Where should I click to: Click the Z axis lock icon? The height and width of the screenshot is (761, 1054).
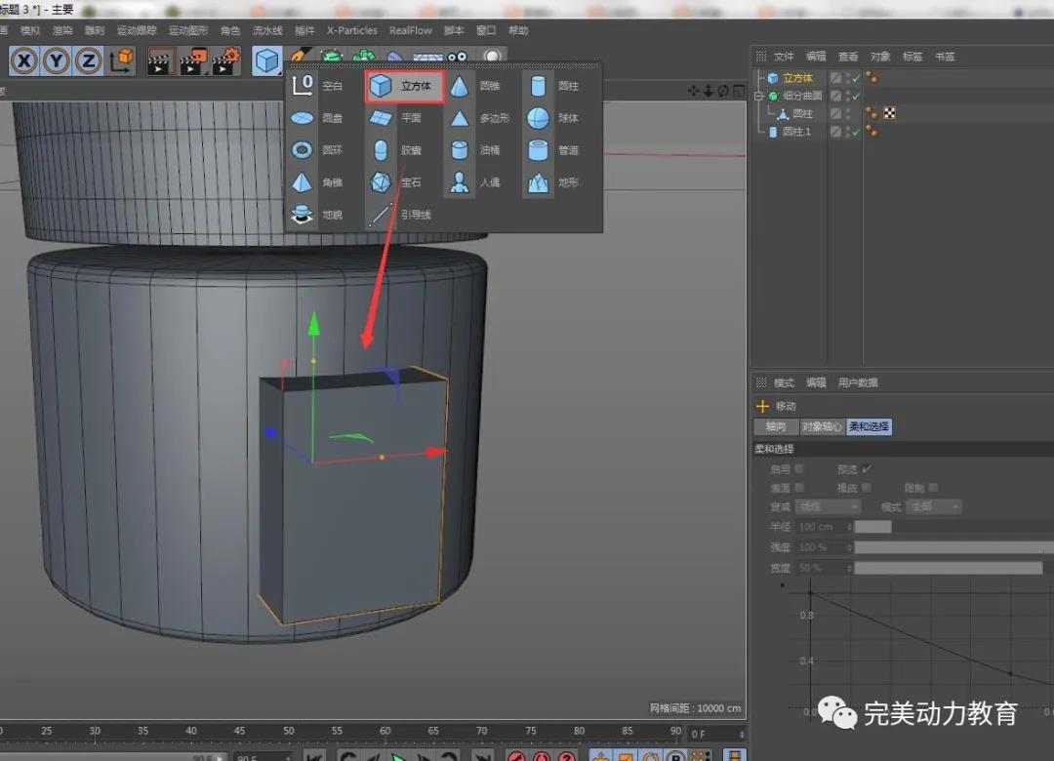(89, 61)
